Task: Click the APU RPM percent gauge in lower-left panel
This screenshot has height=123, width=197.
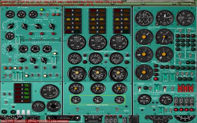Action: coord(50,92)
